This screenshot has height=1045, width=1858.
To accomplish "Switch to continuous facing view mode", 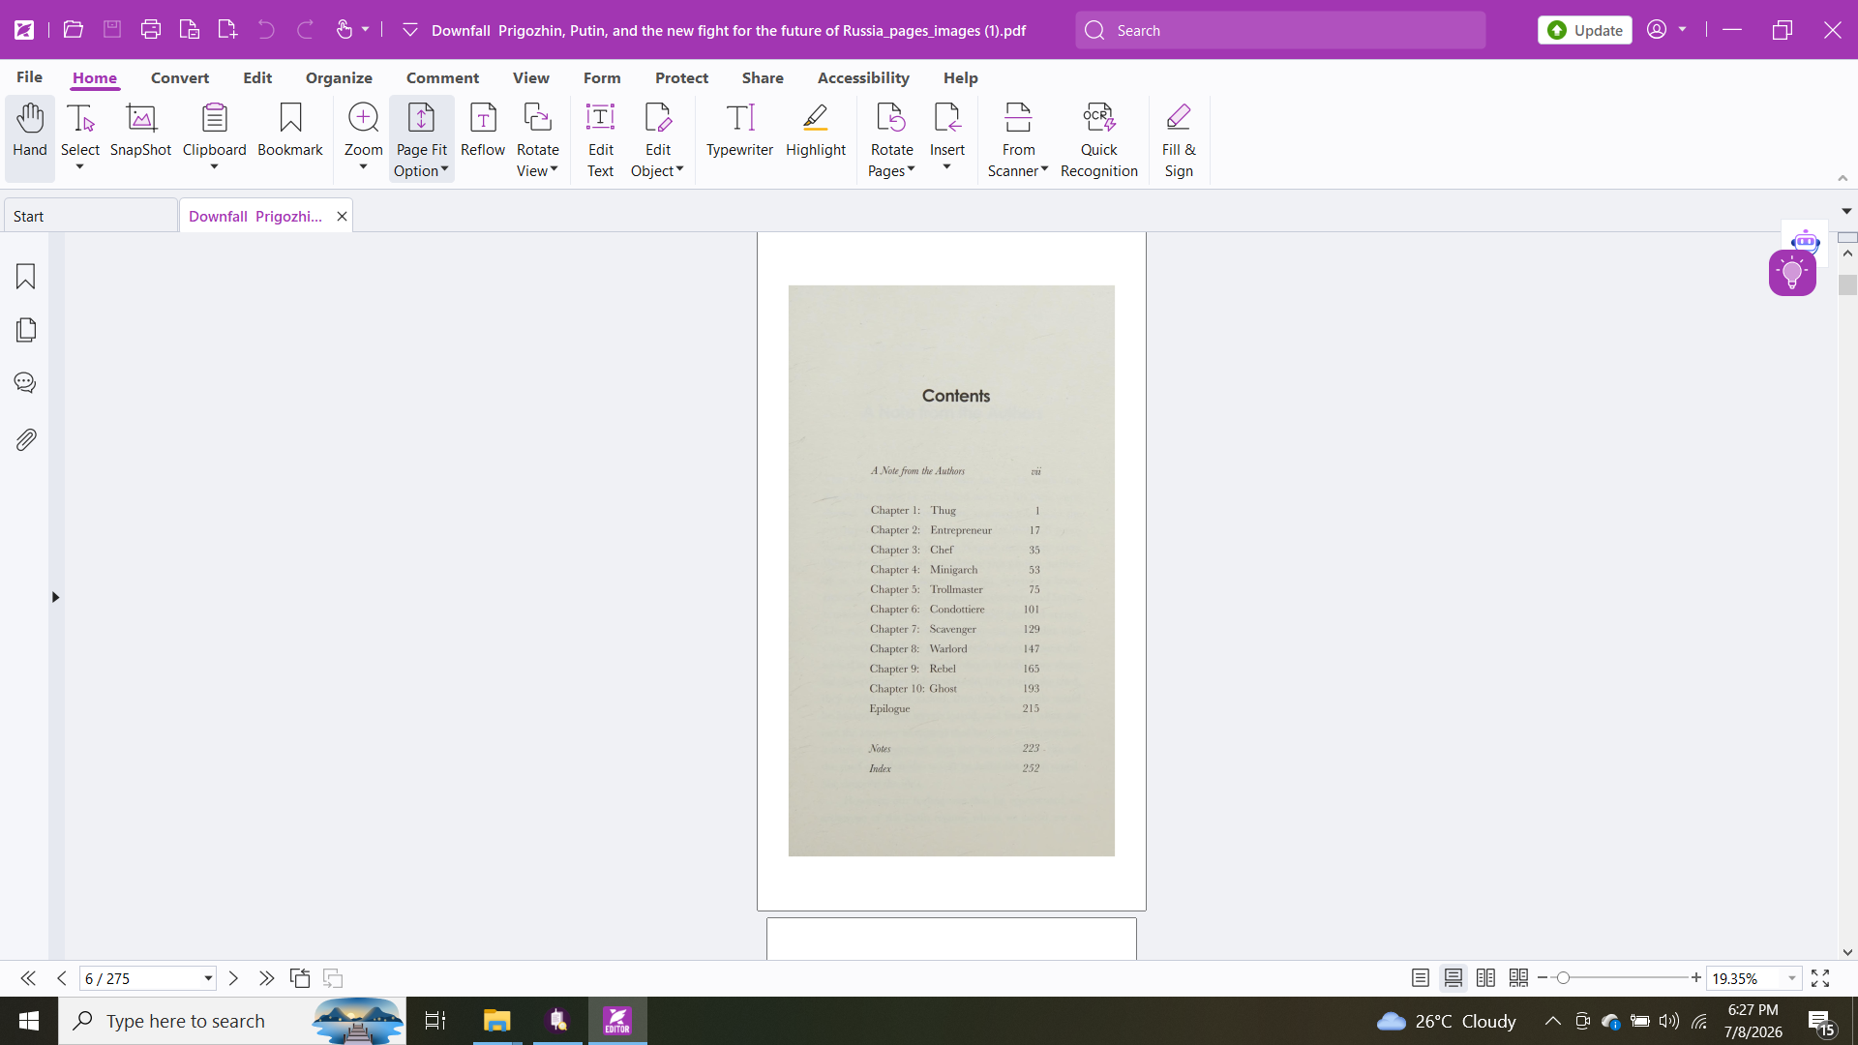I will coord(1519,978).
